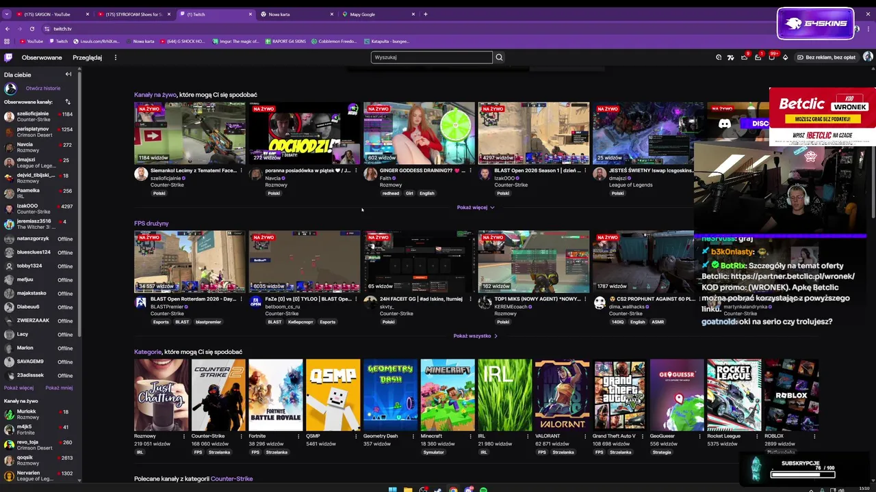This screenshot has height=492, width=876.
Task: Select Nervarien in Kanały na żywo list
Action: (40, 476)
